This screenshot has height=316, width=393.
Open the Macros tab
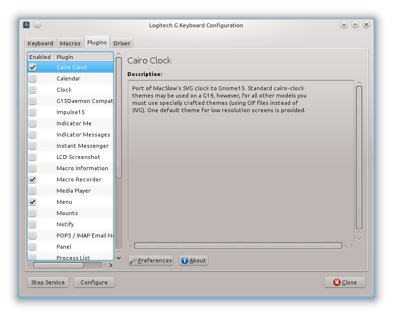(x=70, y=43)
